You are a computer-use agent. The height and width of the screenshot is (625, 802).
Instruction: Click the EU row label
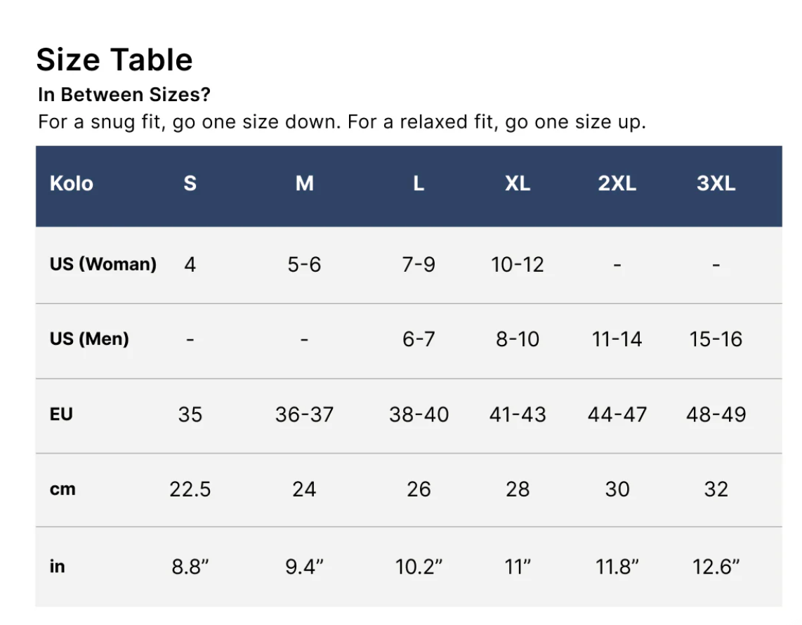(61, 414)
